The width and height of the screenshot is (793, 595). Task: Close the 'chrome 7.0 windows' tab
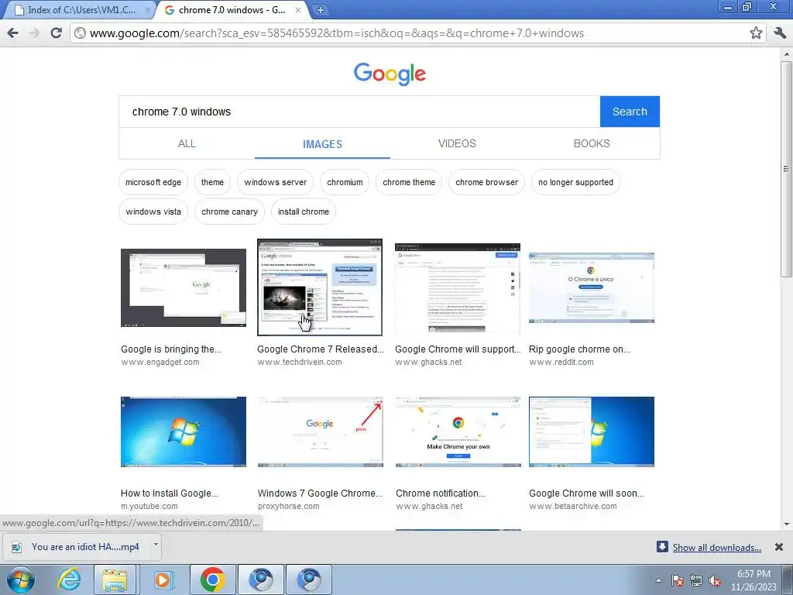pyautogui.click(x=298, y=10)
